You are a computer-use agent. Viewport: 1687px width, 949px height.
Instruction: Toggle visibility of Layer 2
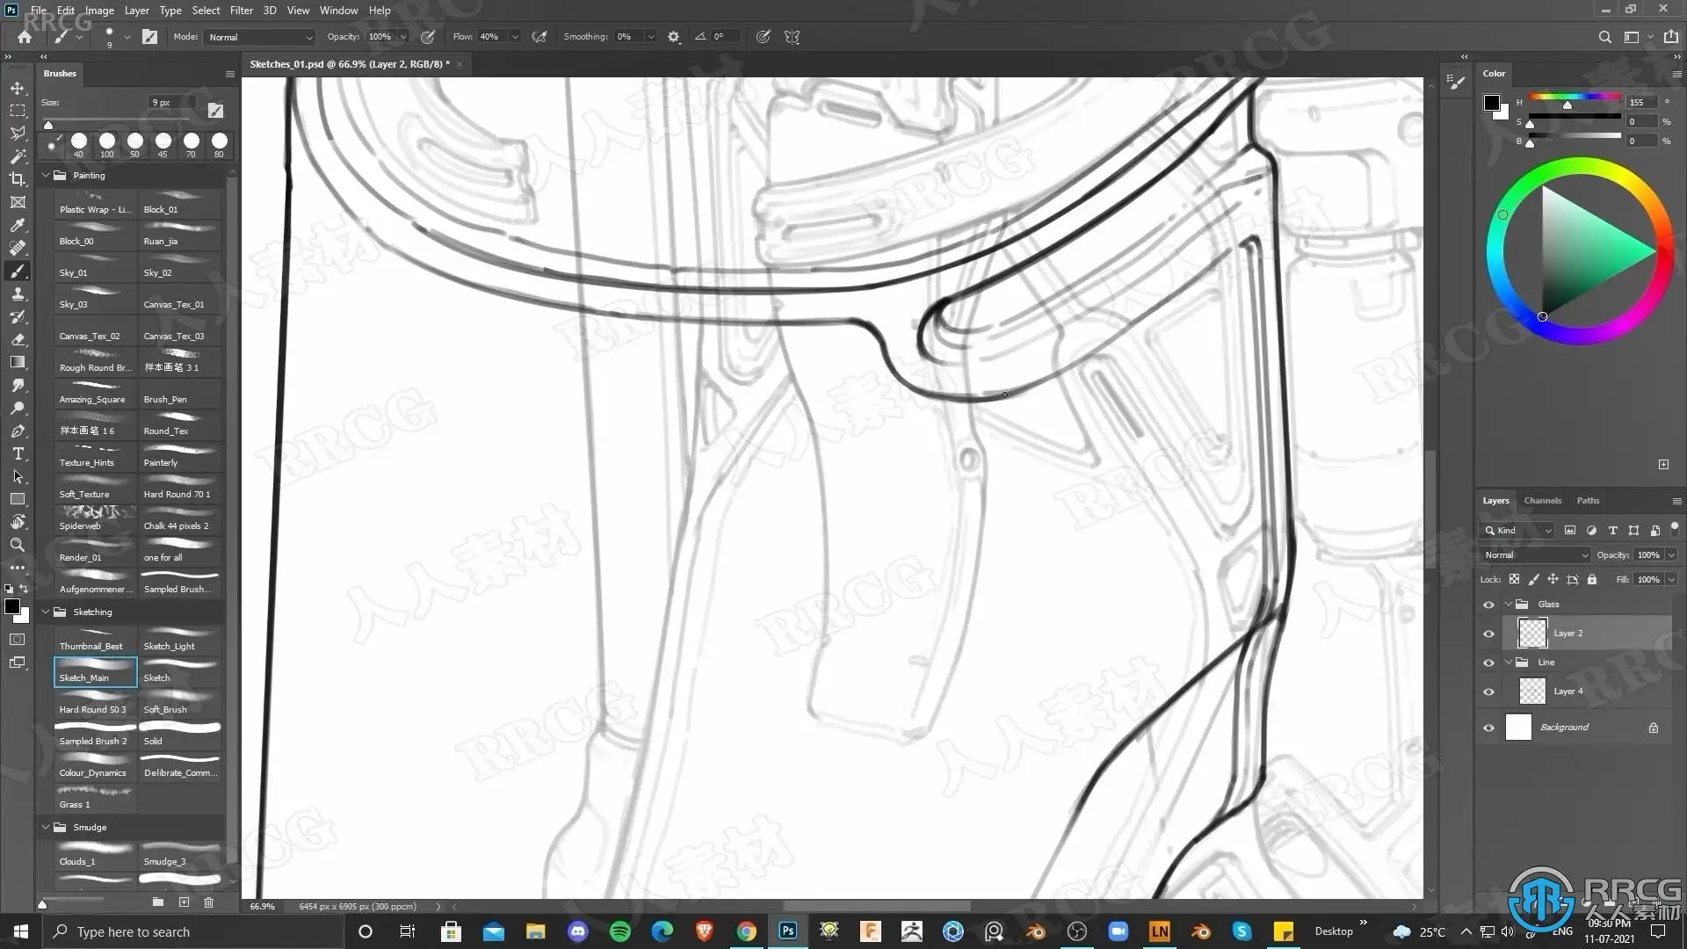[x=1488, y=634]
